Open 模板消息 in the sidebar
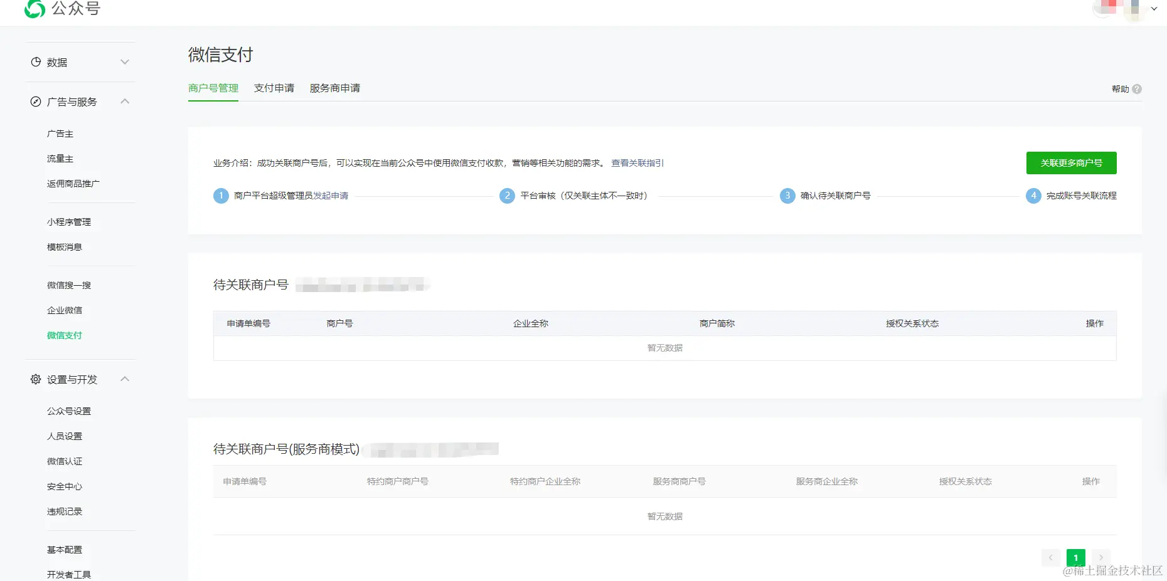The image size is (1167, 581). pos(65,247)
